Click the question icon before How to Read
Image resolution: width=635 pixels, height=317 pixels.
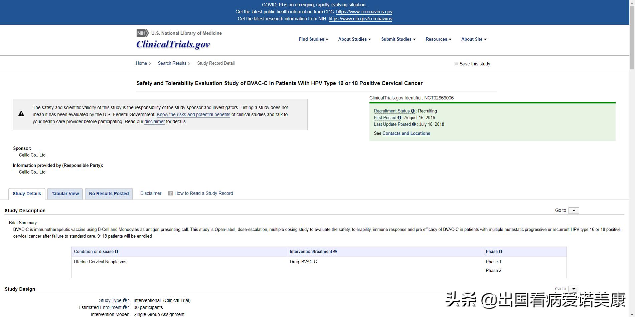point(170,193)
